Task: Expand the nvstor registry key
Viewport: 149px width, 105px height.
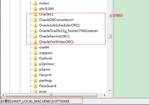Action: pos(31,4)
